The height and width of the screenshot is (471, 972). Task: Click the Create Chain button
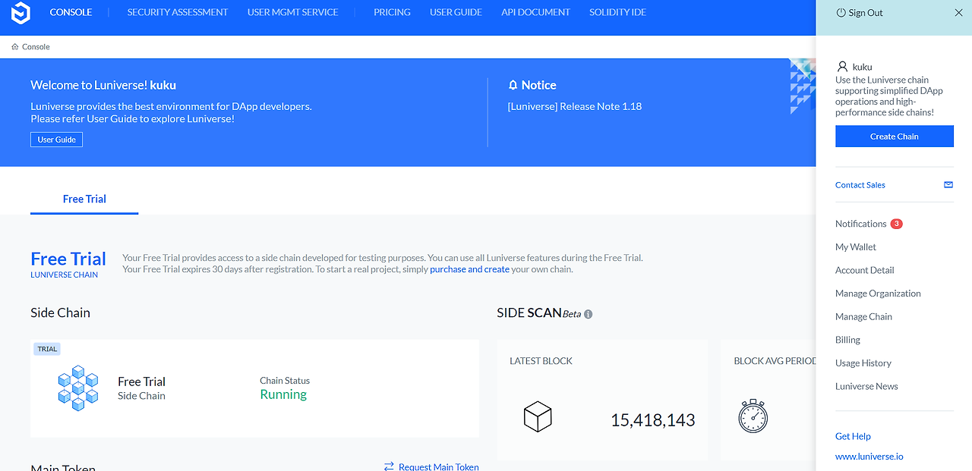tap(895, 137)
